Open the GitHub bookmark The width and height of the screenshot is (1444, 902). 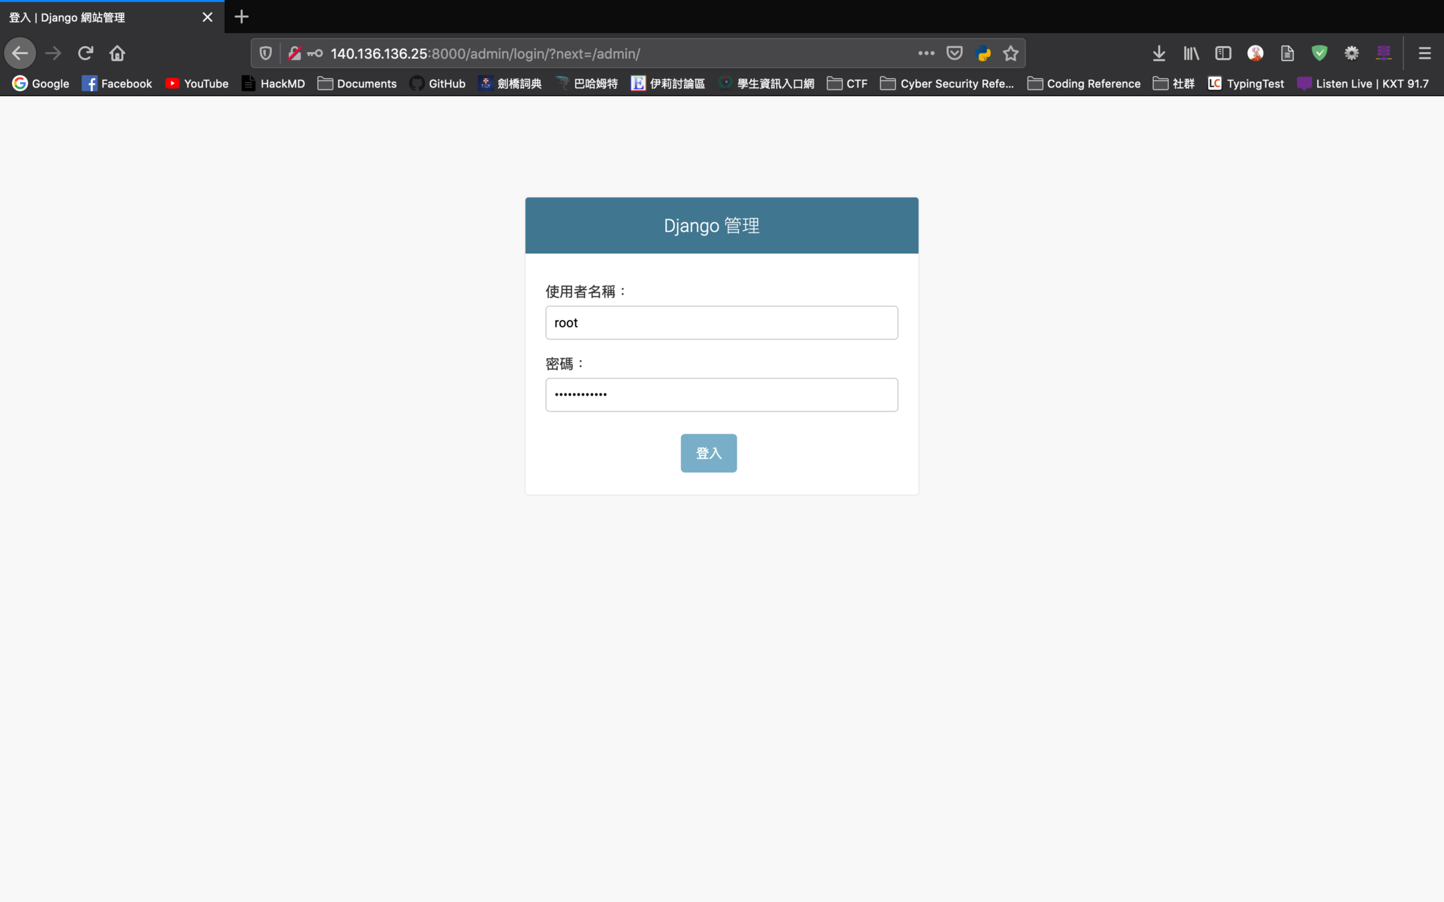(437, 84)
